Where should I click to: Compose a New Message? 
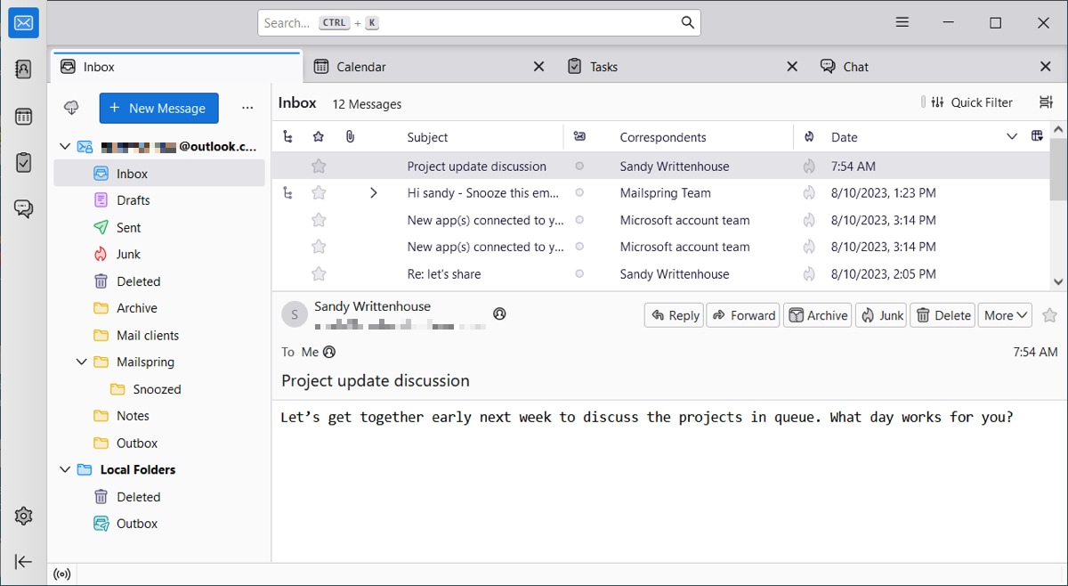pos(158,108)
